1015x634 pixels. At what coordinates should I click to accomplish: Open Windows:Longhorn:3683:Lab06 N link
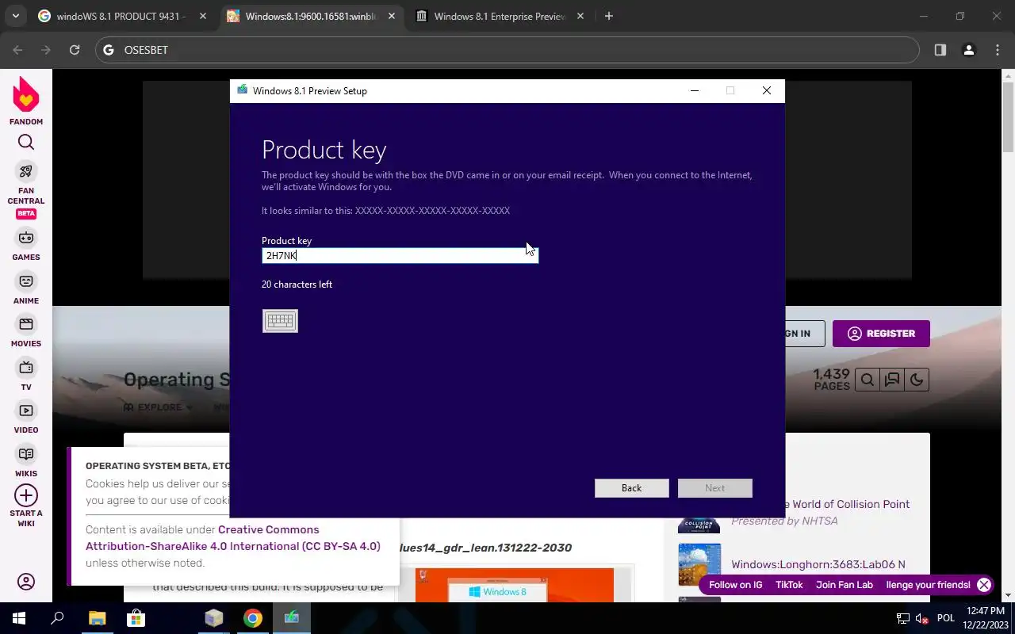(x=818, y=564)
